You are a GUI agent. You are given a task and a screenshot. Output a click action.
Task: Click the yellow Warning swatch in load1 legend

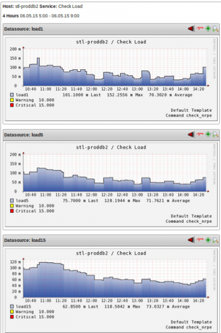(x=12, y=100)
